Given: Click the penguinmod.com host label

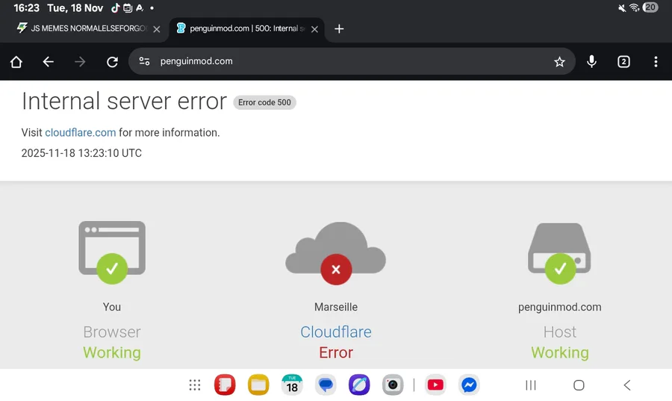Looking at the screenshot, I should (560, 307).
